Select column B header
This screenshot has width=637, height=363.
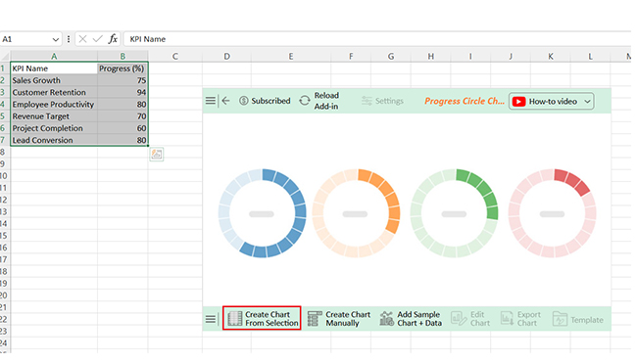(x=122, y=57)
